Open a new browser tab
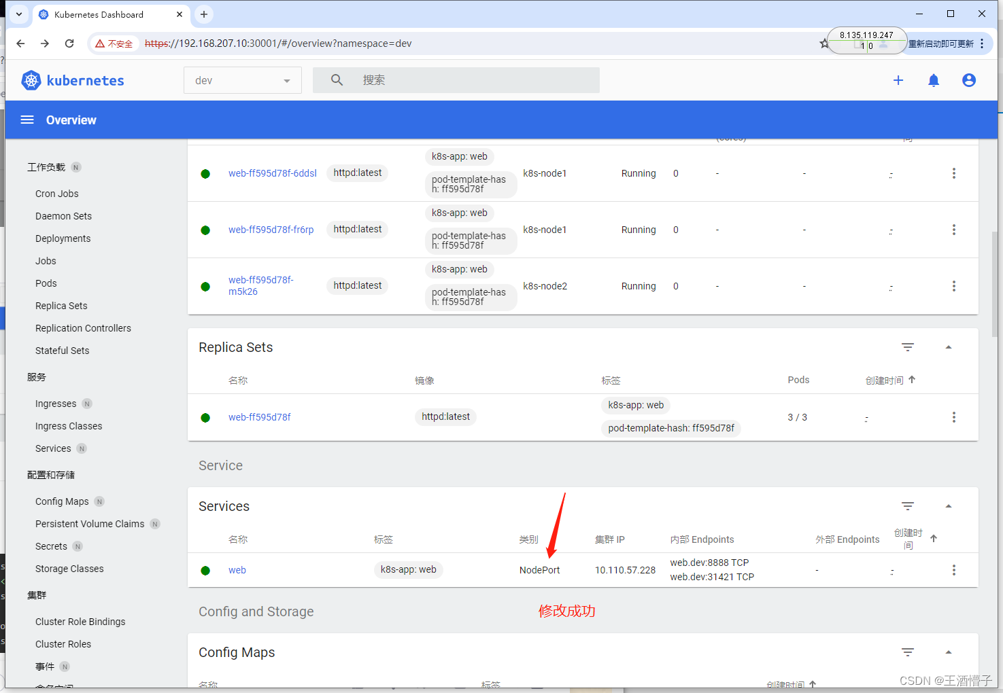Screen dimensions: 1003x693 204,14
